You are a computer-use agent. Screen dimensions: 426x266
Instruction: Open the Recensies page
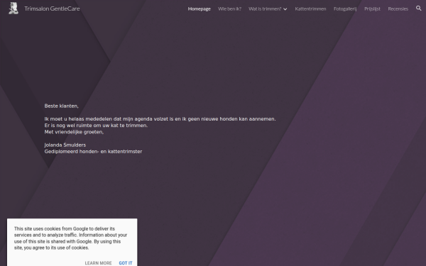pos(398,9)
